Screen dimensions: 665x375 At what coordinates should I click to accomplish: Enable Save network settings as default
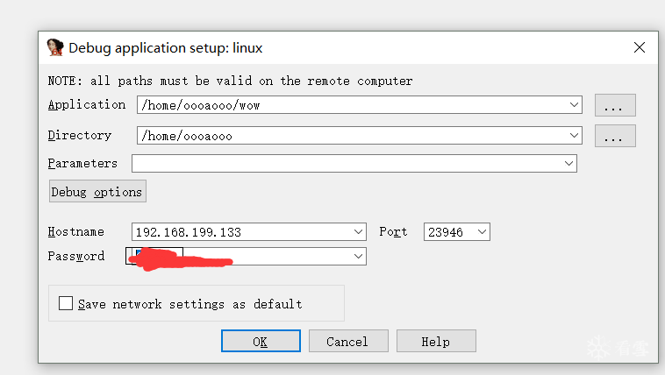[x=66, y=304]
